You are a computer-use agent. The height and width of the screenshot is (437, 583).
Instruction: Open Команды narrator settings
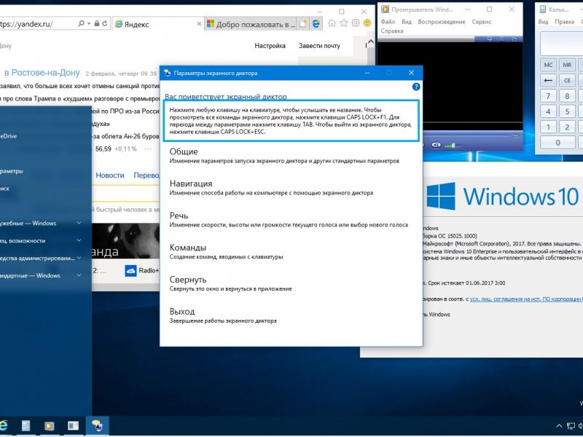226,251
